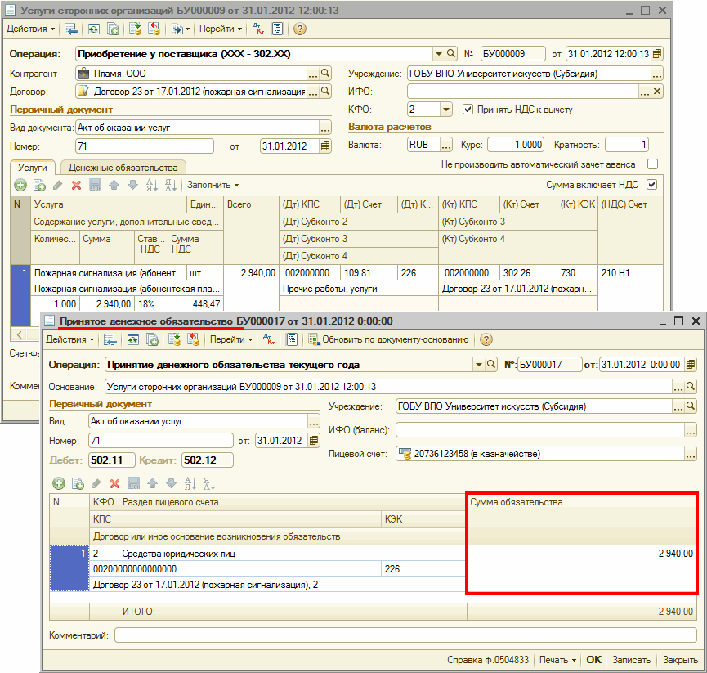The image size is (707, 673).
Task: Click the help icon in upper toolbar
Action: pyautogui.click(x=299, y=29)
